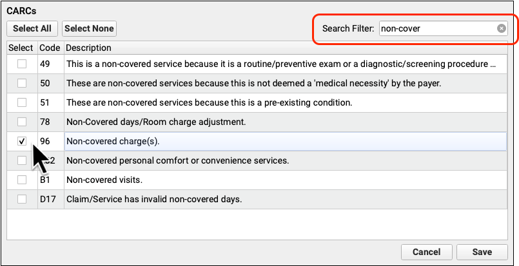Enable checkbox for code 51
Image resolution: width=519 pixels, height=266 pixels.
tap(22, 103)
